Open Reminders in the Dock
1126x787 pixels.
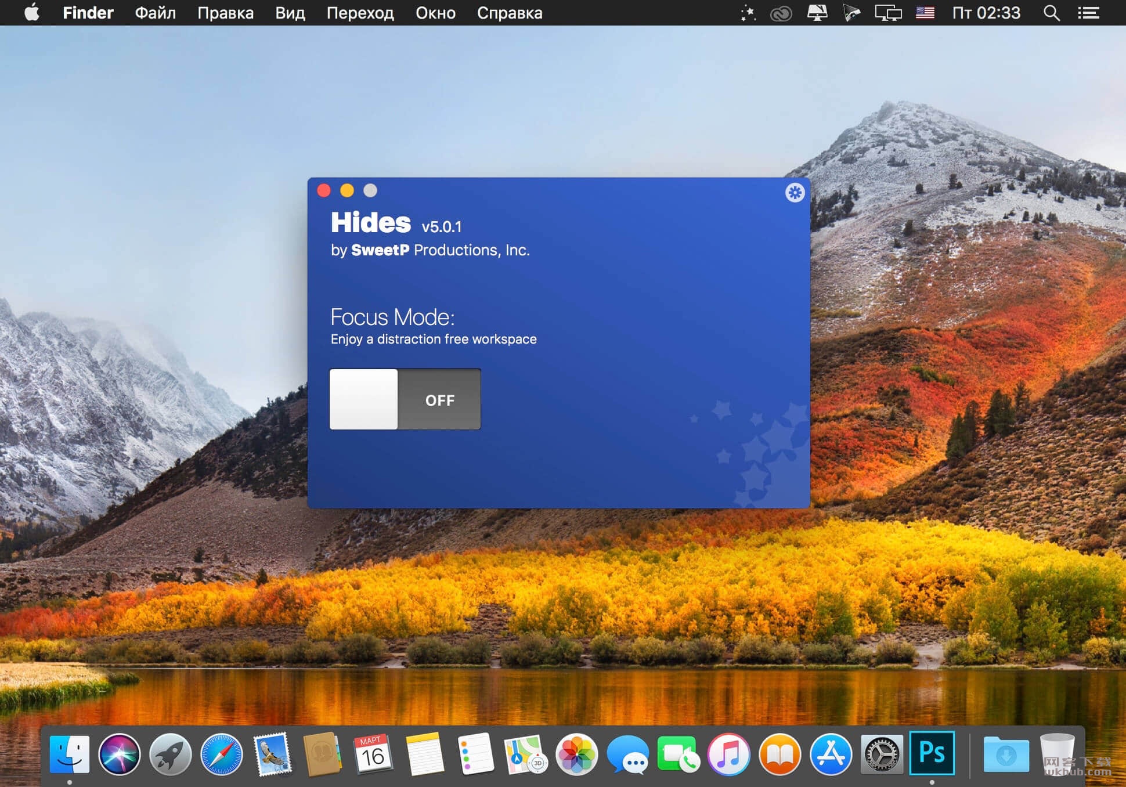(x=475, y=754)
